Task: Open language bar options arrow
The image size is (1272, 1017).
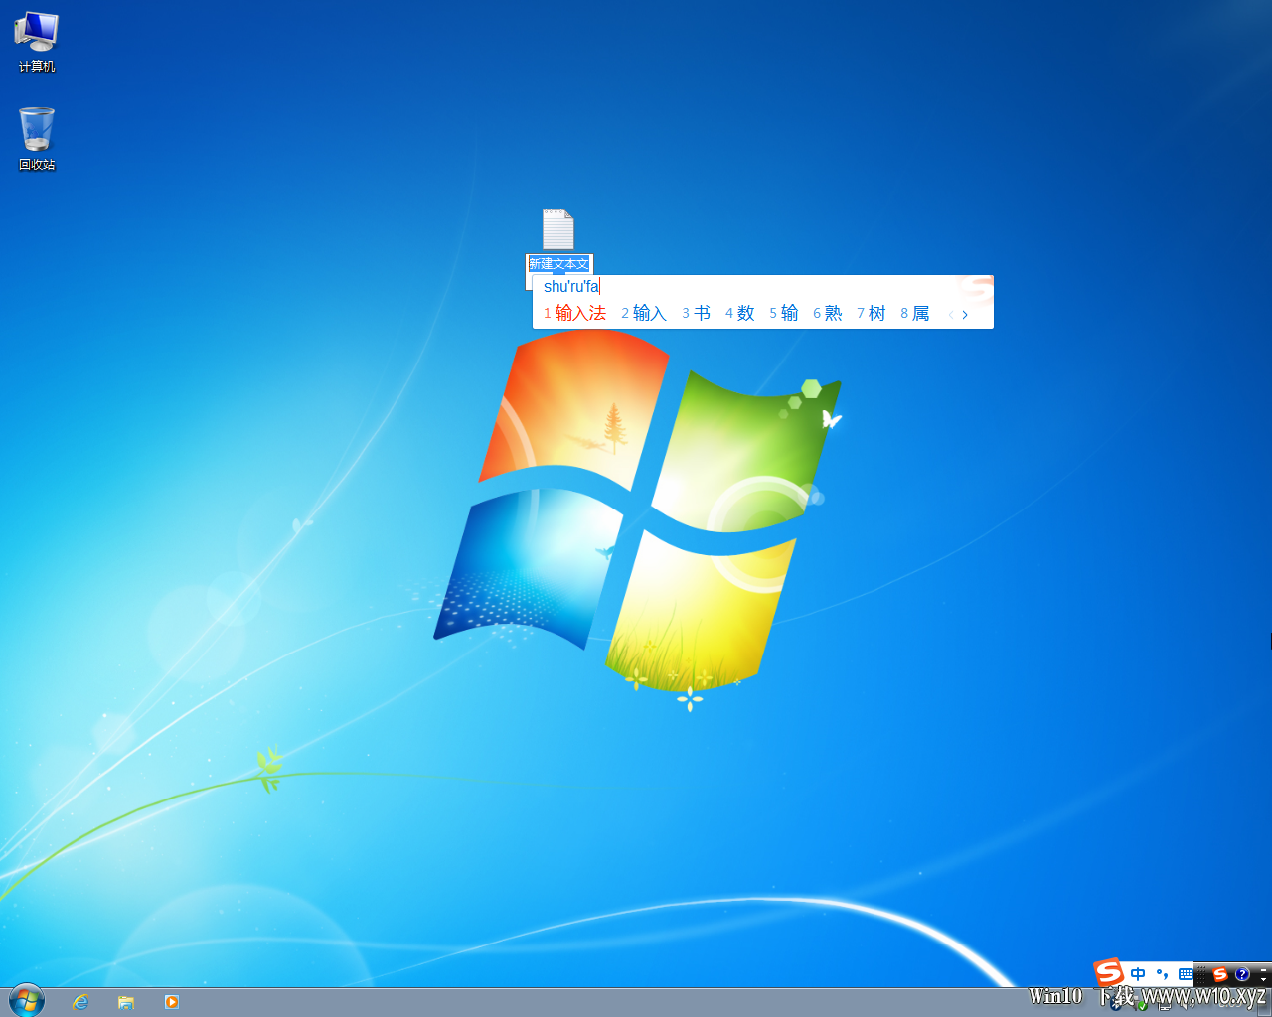Action: point(1264,979)
